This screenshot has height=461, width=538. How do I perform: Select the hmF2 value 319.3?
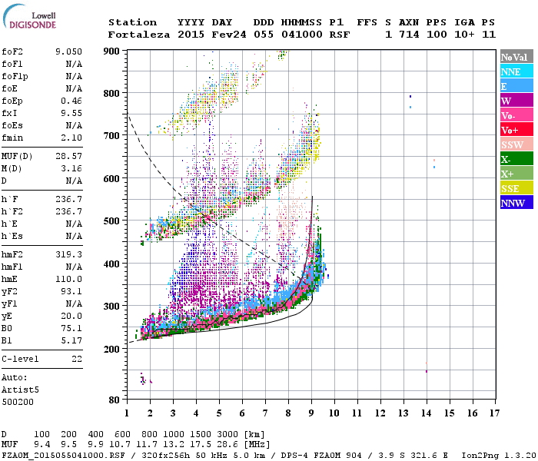68,254
